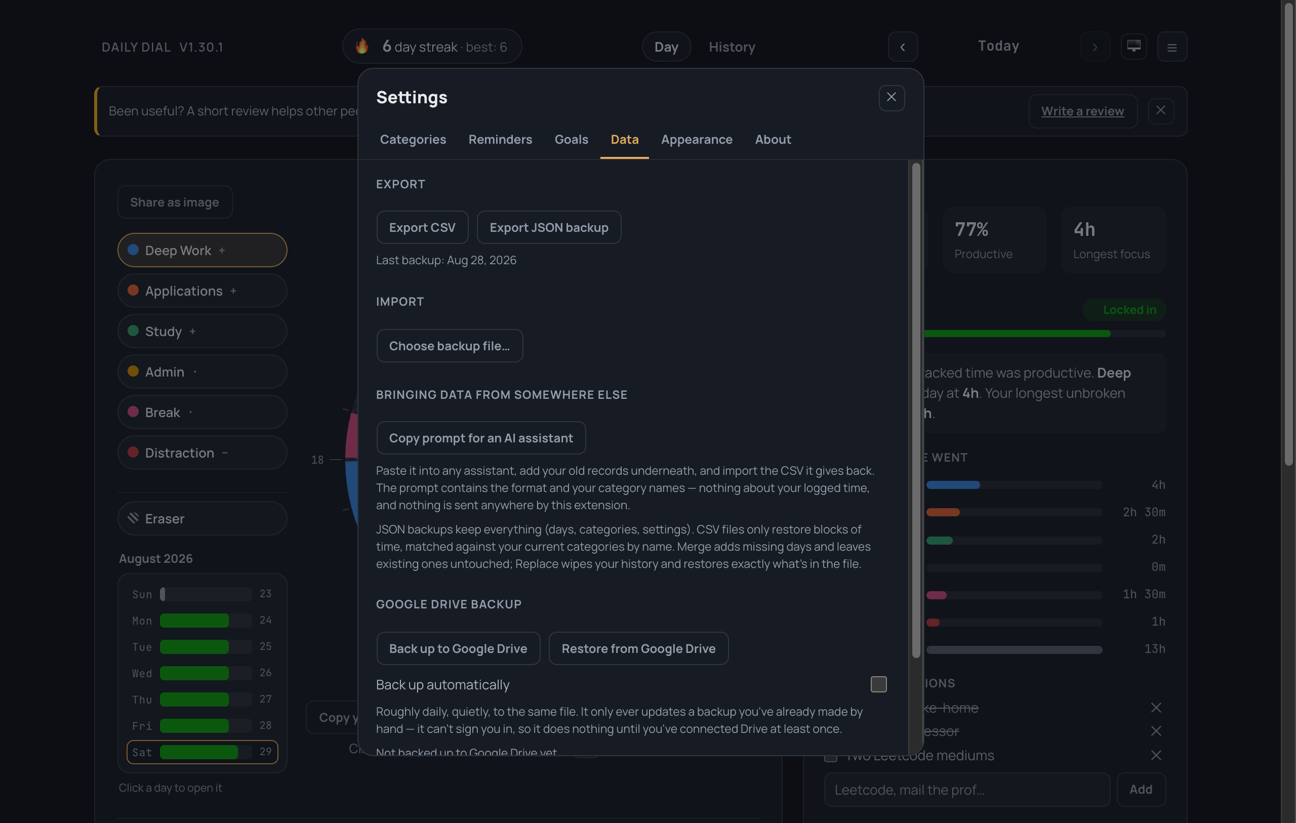Image resolution: width=1296 pixels, height=823 pixels.
Task: Switch to the Goals tab
Action: pos(571,139)
